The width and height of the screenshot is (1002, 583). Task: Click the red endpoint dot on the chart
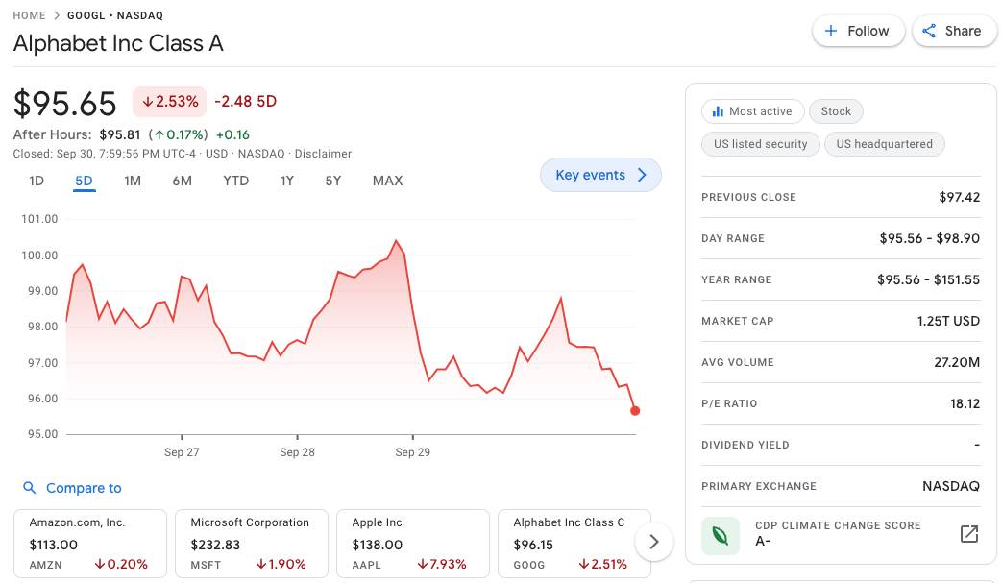point(635,411)
